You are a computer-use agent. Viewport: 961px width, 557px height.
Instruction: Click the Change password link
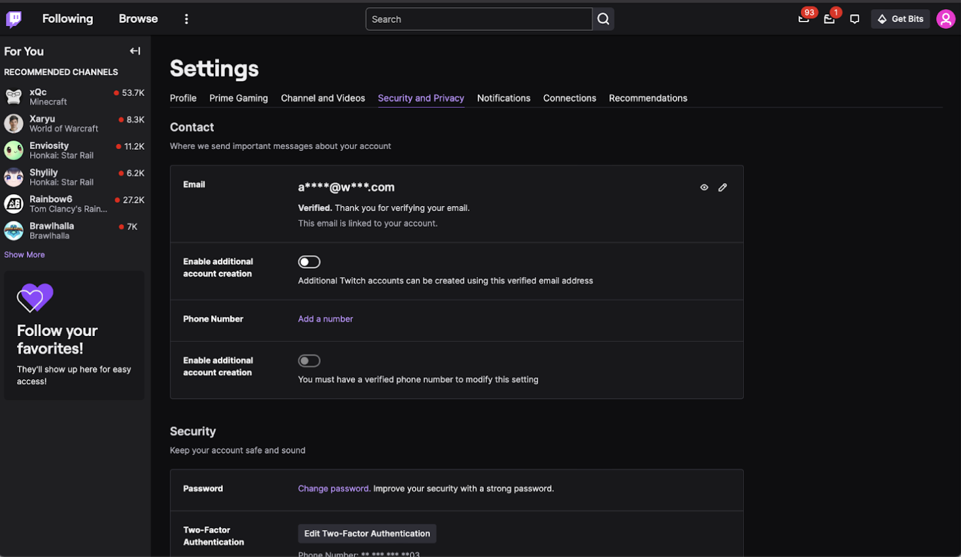tap(333, 488)
